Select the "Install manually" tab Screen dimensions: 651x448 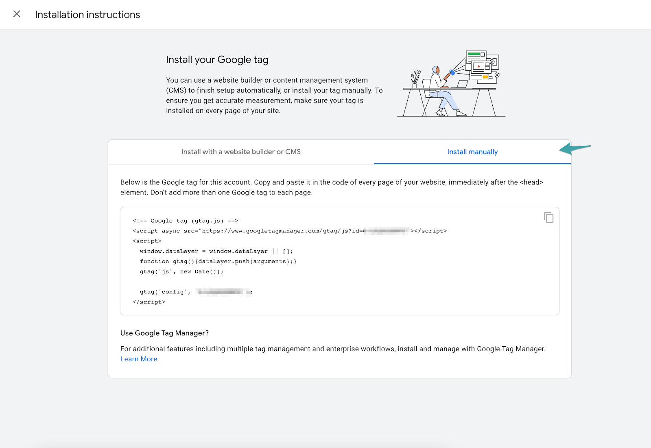point(472,151)
